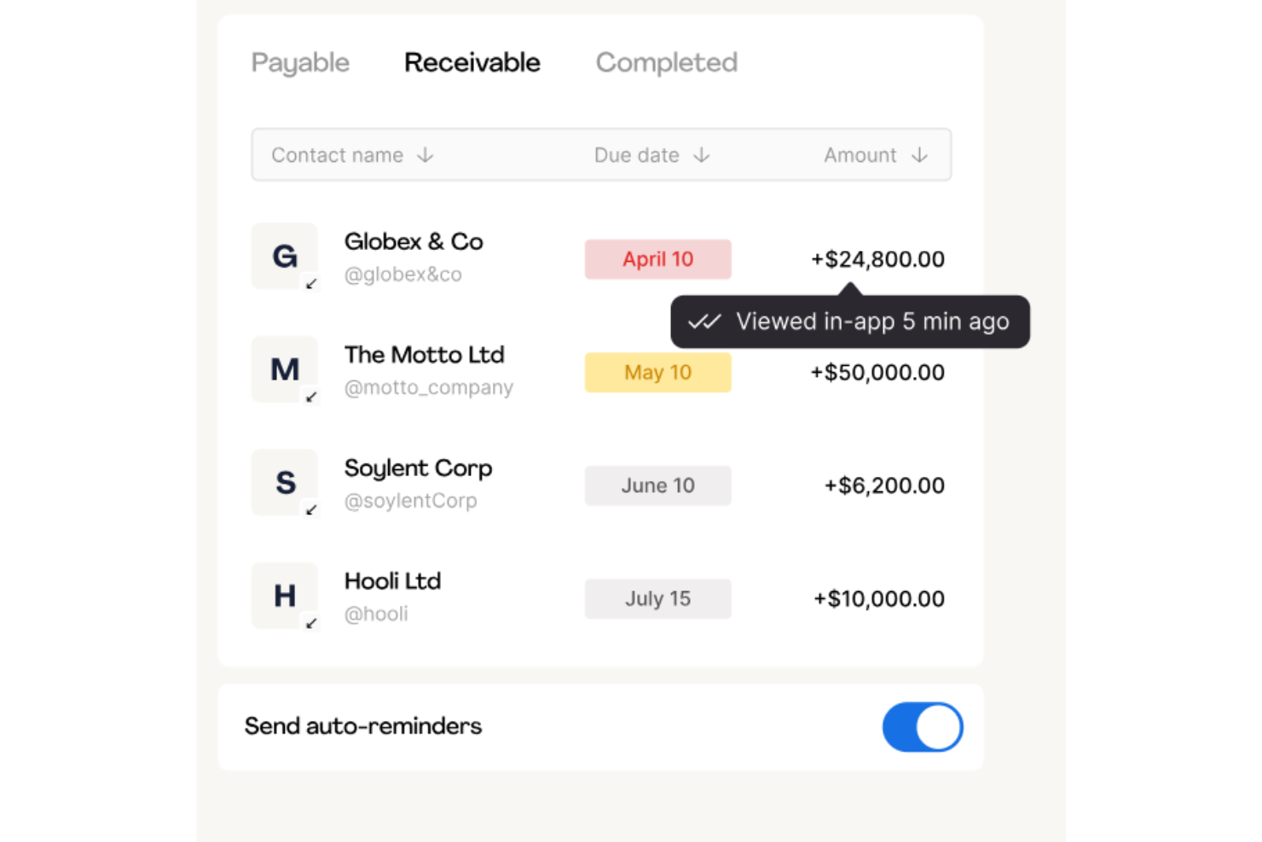Click the overdue April 10 date badge

657,258
